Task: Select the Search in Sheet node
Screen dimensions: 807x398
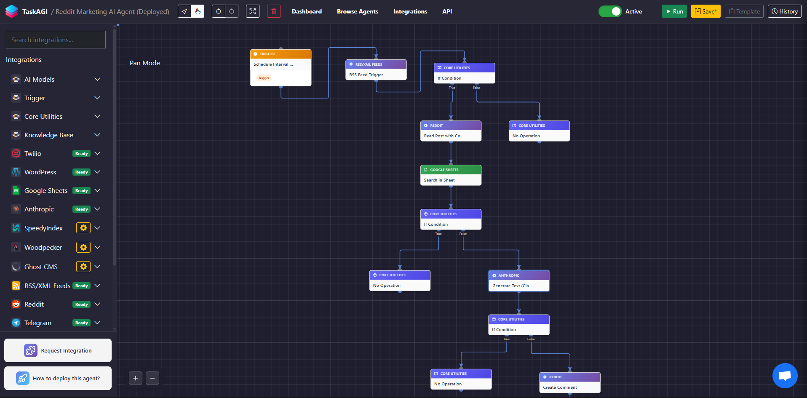Action: point(451,175)
